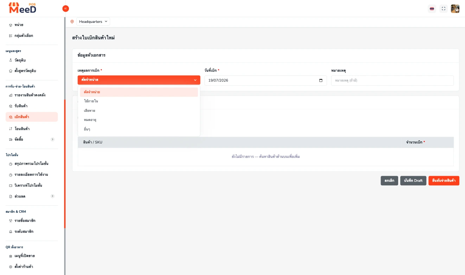Click the ส่วนลด document icon
The height and width of the screenshot is (275, 465).
(11, 196)
